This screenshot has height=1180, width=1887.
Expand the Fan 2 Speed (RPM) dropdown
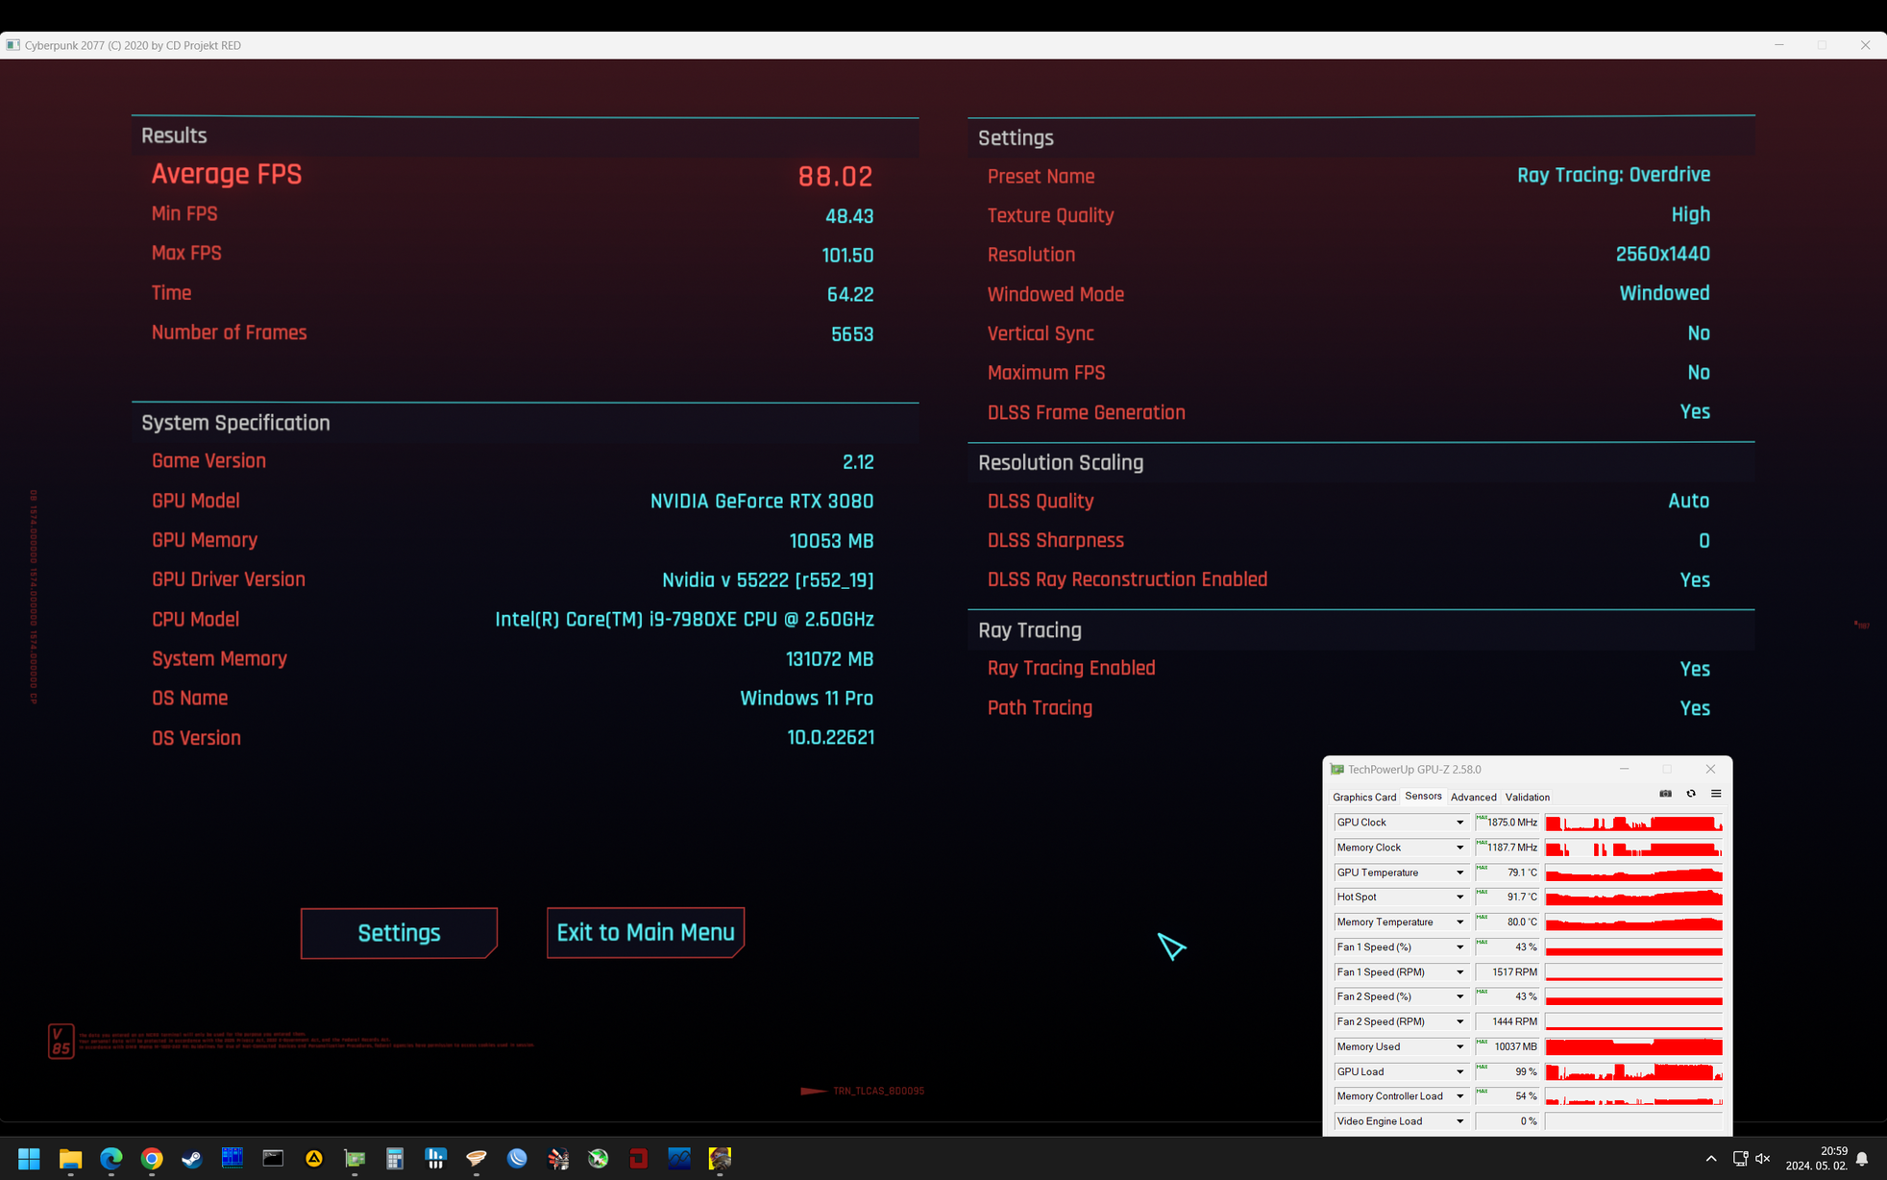(x=1459, y=1021)
